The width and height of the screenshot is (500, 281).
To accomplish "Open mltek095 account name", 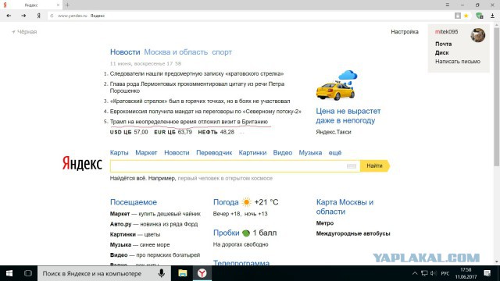I will pos(446,32).
